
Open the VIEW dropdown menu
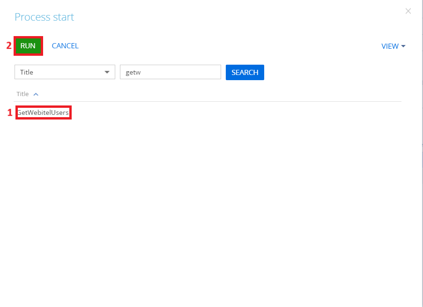point(393,46)
